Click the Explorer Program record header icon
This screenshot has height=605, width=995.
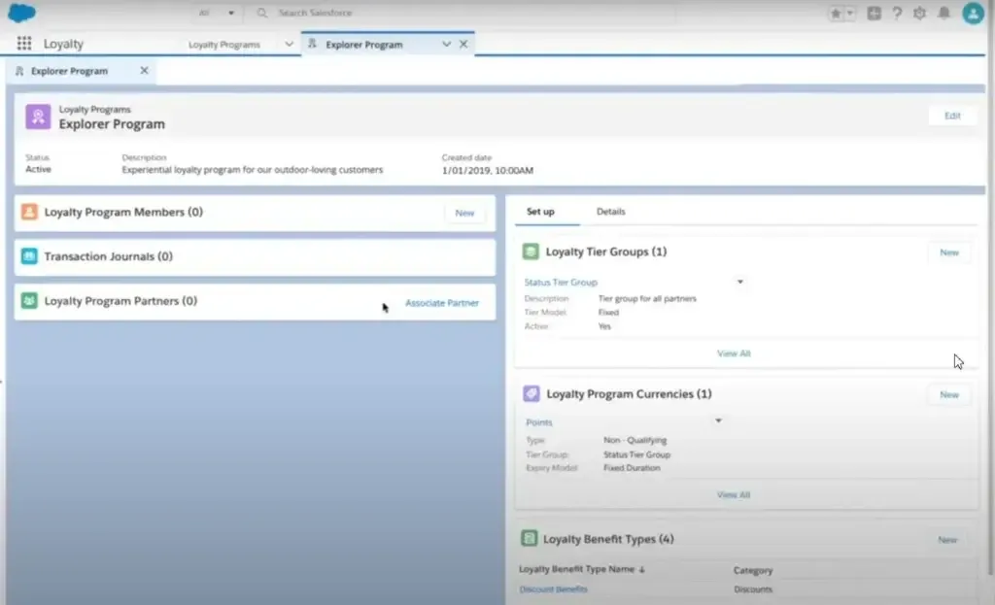[38, 117]
